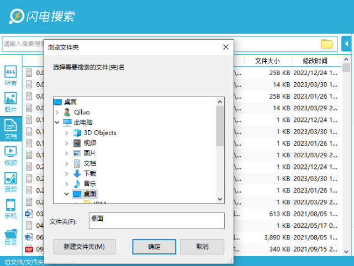Screen dimensions: 354x266
Task: Collapse the selected 桌面 node under 此电脑
Action: (x=67, y=194)
